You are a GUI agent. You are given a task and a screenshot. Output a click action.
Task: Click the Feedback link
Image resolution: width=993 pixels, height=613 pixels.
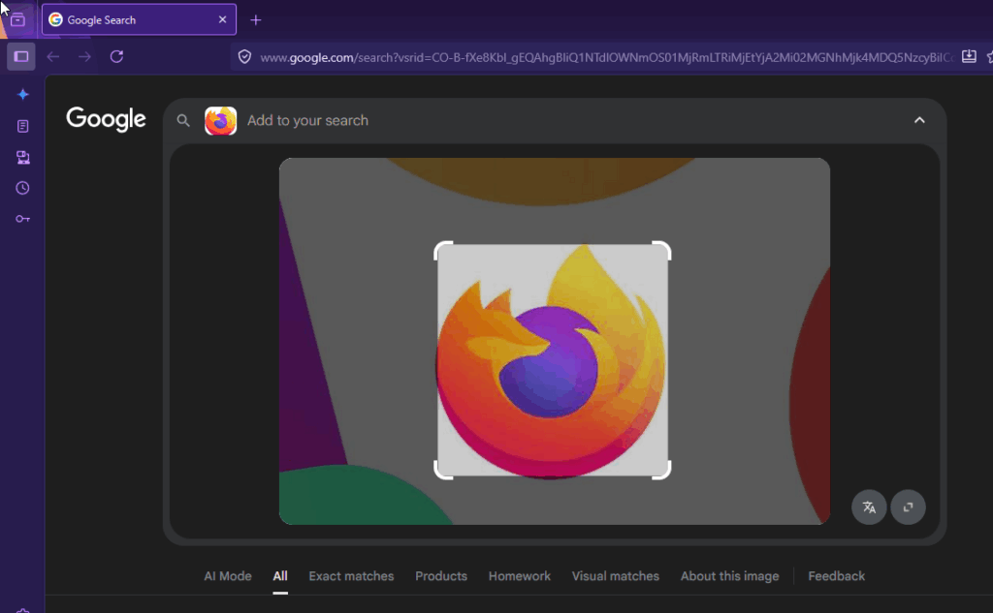(836, 576)
